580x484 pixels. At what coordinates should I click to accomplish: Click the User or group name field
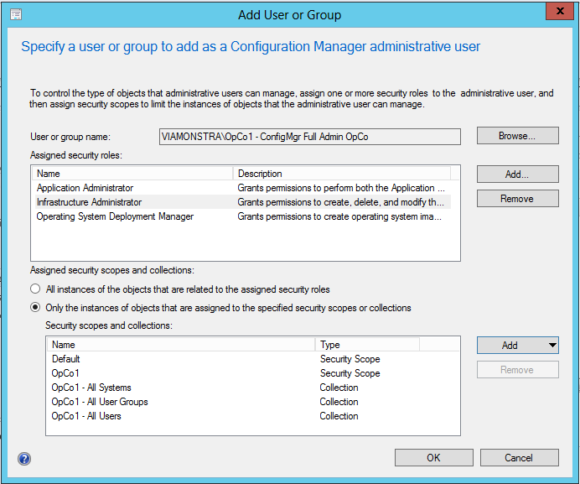click(x=310, y=137)
